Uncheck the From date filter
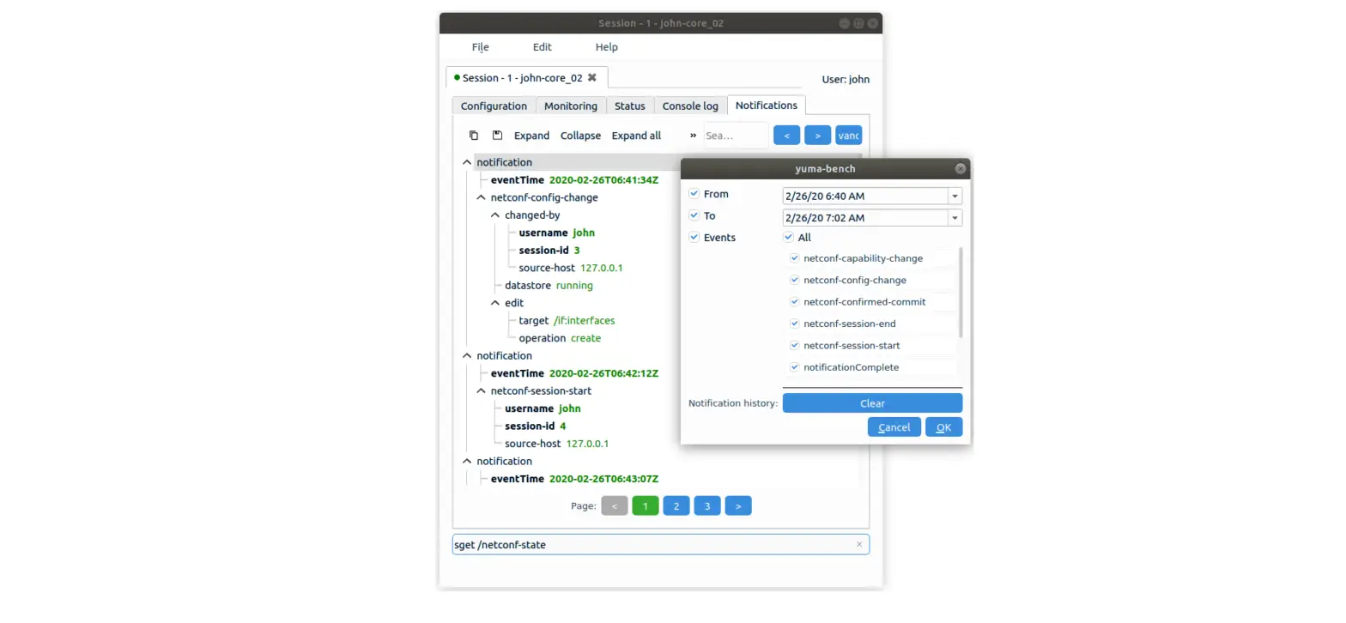The height and width of the screenshot is (623, 1346). tap(694, 194)
